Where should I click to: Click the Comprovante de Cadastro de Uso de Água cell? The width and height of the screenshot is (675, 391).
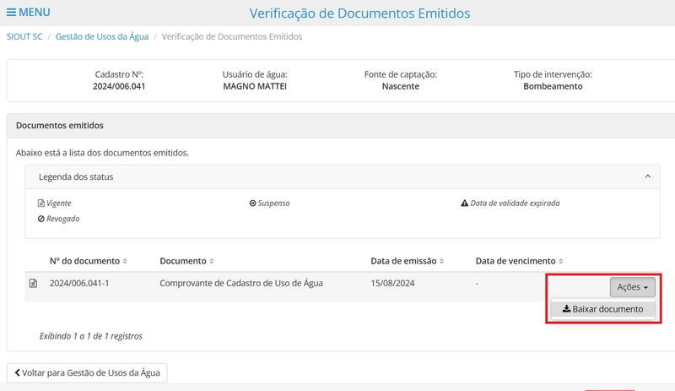pyautogui.click(x=240, y=283)
